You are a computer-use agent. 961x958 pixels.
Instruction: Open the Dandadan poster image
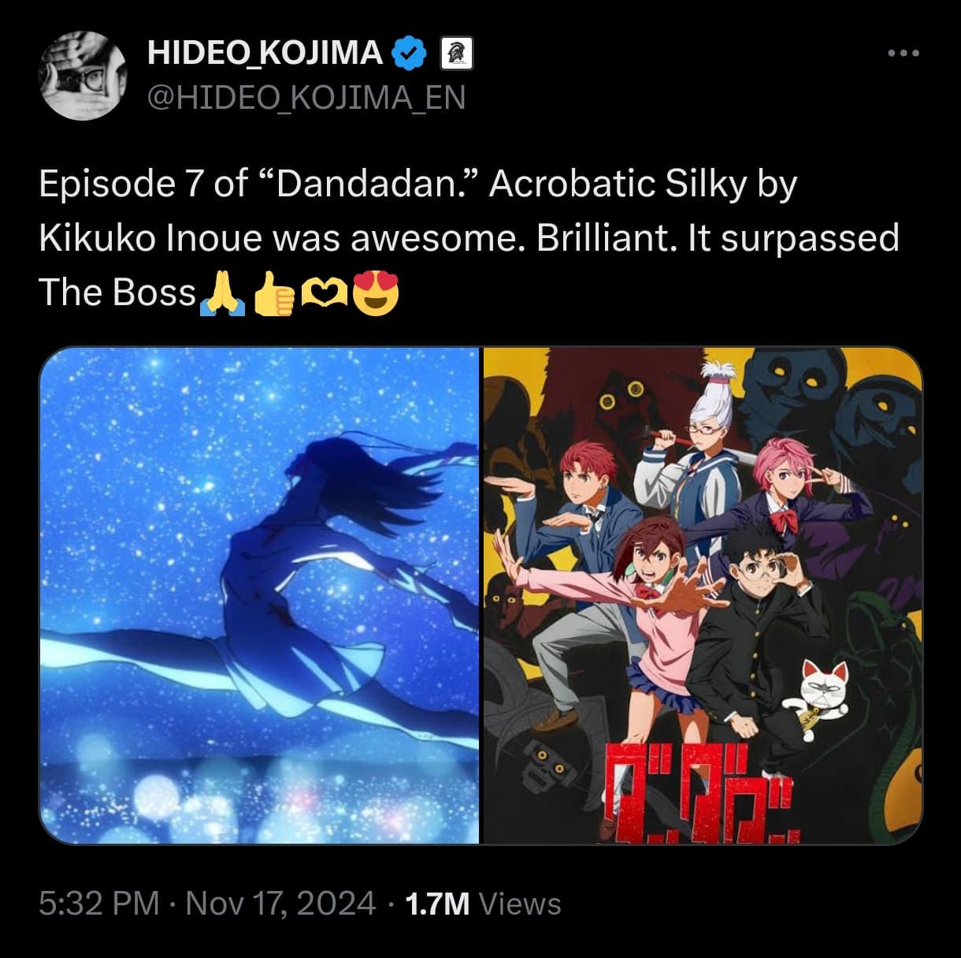pos(702,595)
